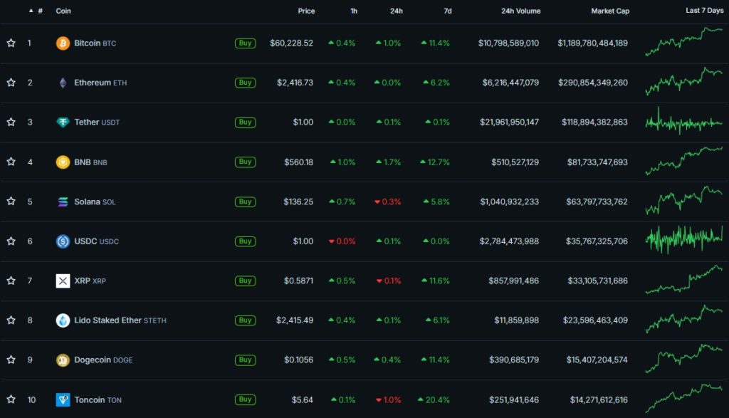Click the Dogecoin DOGE logo
The height and width of the screenshot is (418, 729).
click(63, 360)
